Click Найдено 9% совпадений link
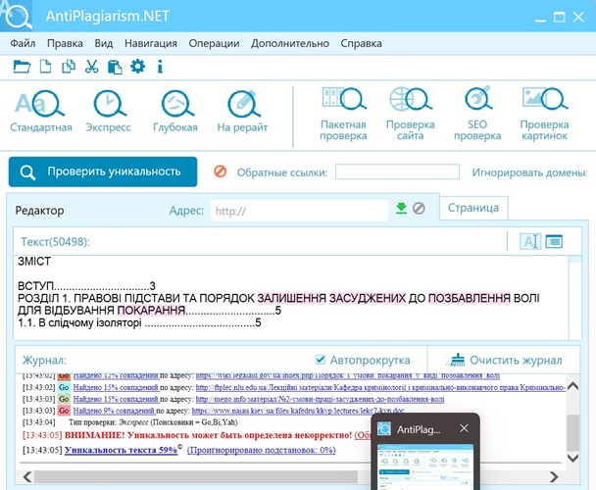The image size is (596, 490). (114, 411)
